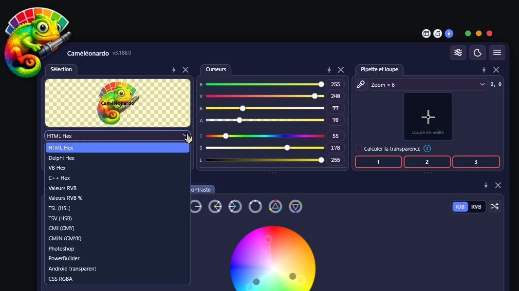Close the Pipette et loupe panel
Image resolution: width=519 pixels, height=291 pixels.
496,70
